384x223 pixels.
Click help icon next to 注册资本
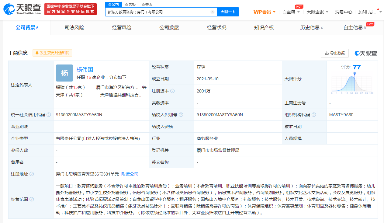(172, 91)
